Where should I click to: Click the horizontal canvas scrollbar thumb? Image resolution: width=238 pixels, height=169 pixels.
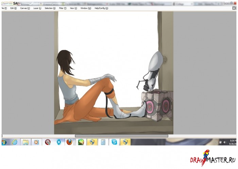pyautogui.click(x=122, y=136)
